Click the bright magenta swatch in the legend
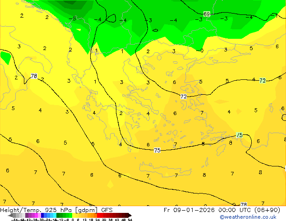Image resolution: width=286 pixels, height=221 pixels. pyautogui.click(x=36, y=216)
